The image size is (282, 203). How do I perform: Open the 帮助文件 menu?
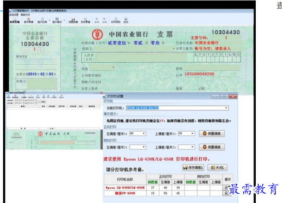tap(25, 14)
